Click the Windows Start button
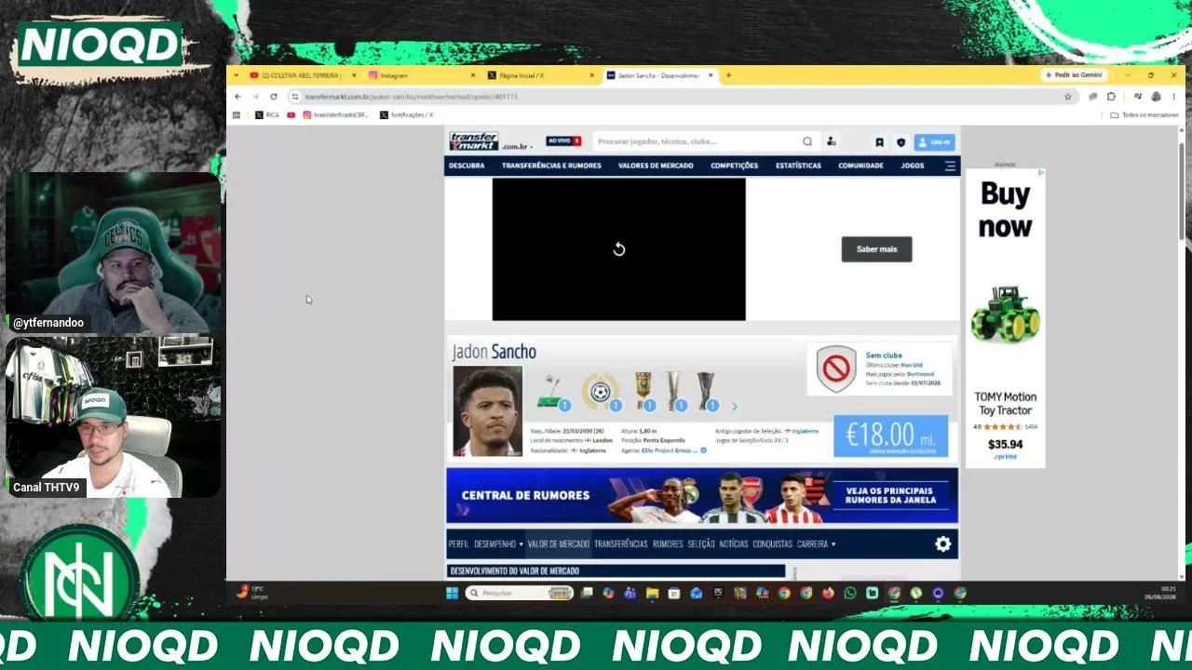The image size is (1192, 670). click(x=452, y=593)
